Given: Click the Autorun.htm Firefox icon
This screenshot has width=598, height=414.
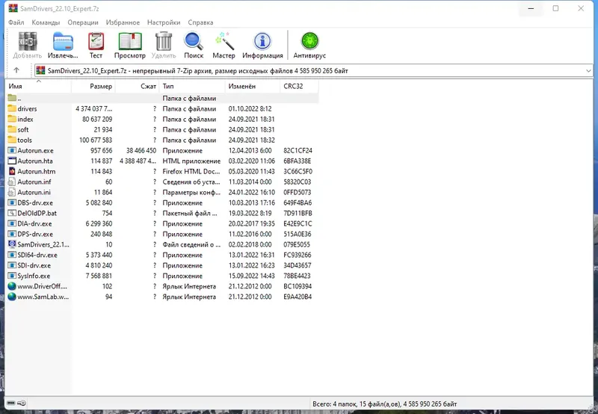Looking at the screenshot, I should 12,171.
